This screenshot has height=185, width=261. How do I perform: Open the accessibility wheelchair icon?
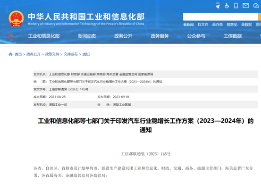coord(227,6)
